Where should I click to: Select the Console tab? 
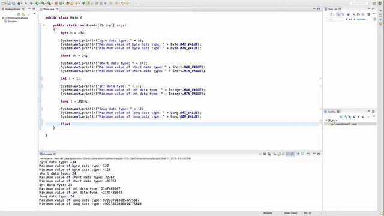48,154
